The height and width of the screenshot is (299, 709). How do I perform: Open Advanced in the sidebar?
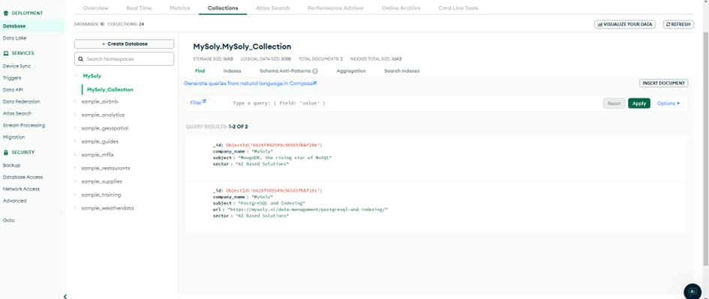click(14, 201)
